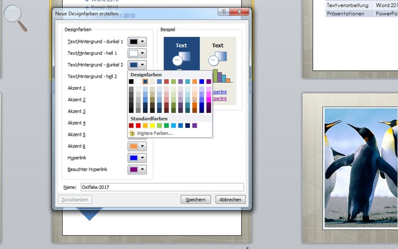Pick black in the Designfarben top row
The width and height of the screenshot is (398, 249).
tap(131, 82)
